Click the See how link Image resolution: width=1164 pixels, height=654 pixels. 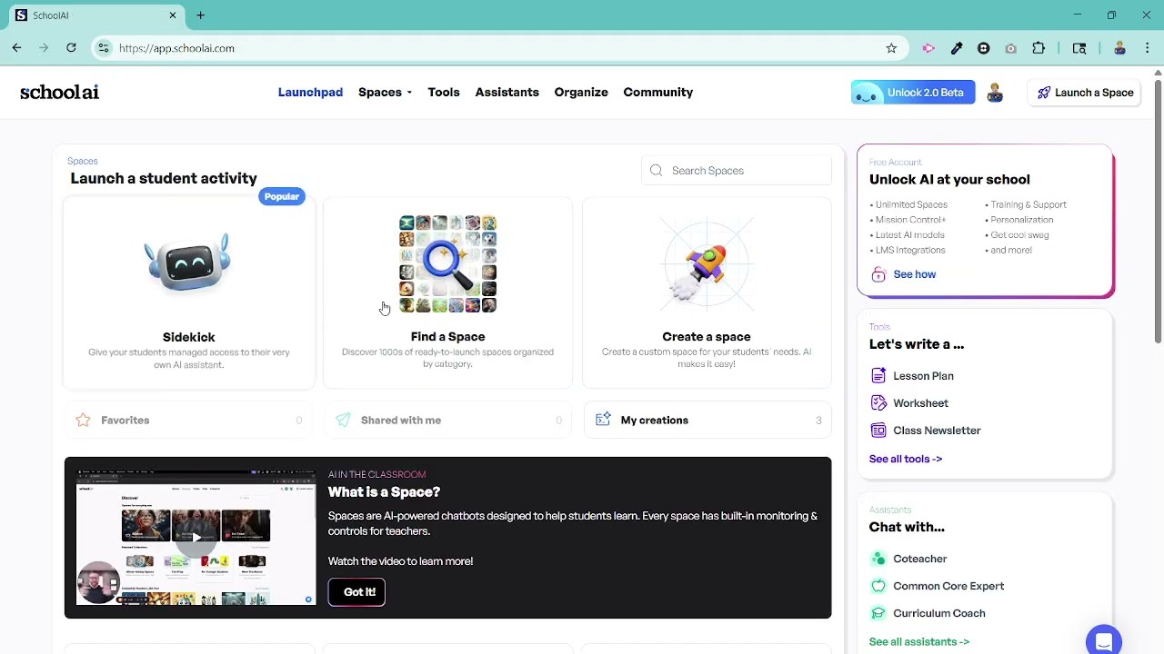tap(914, 274)
